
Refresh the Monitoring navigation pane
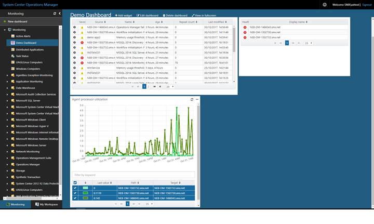[x=55, y=14]
